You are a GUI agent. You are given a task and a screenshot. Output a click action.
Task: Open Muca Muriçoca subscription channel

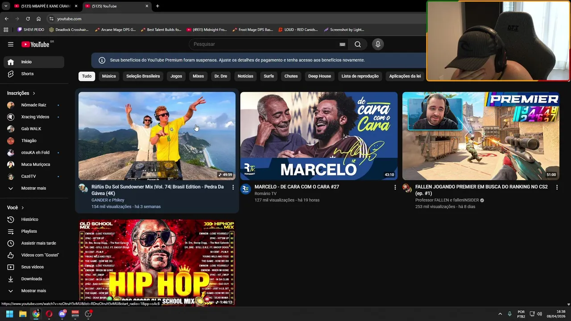[x=34, y=165]
